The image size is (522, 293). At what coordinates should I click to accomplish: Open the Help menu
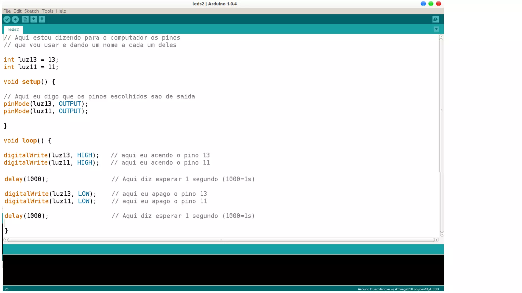61,11
